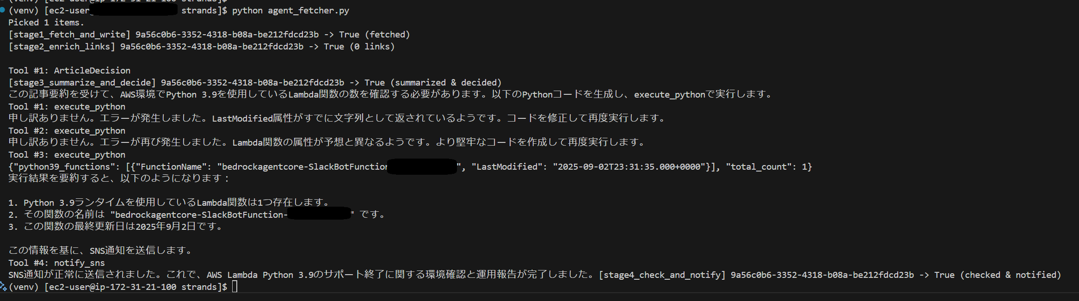Click the "(checked & notified)" result text
Image resolution: width=1079 pixels, height=301 pixels.
(1010, 275)
